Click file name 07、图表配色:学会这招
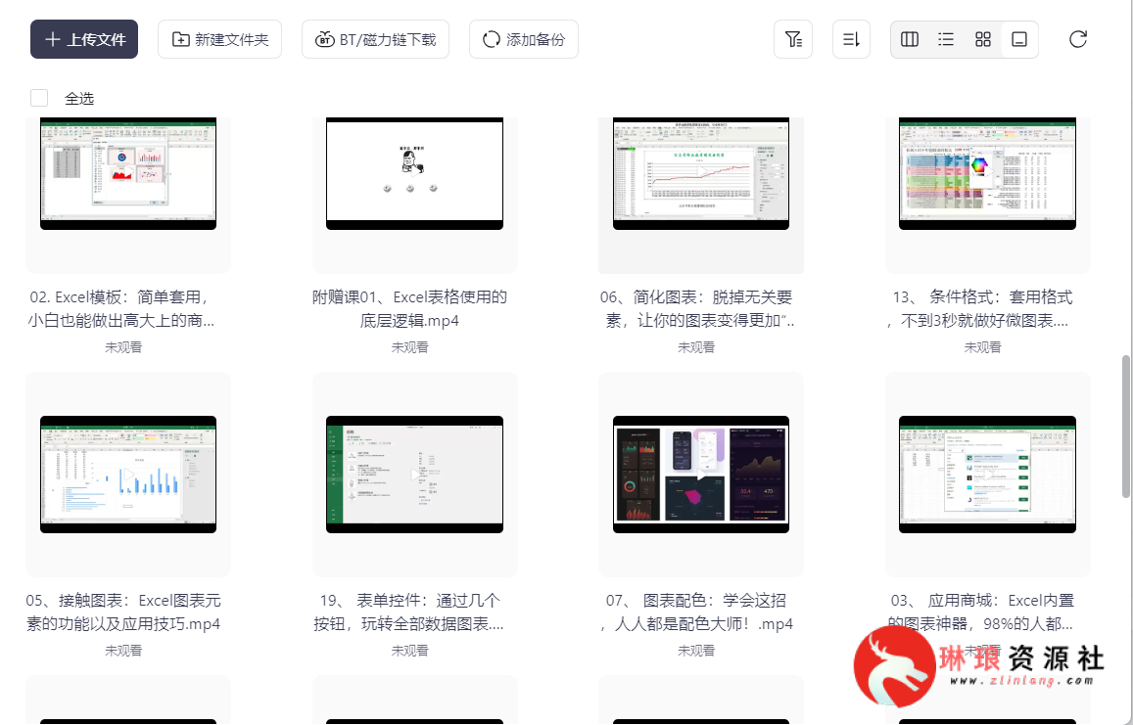The image size is (1133, 725). click(696, 612)
